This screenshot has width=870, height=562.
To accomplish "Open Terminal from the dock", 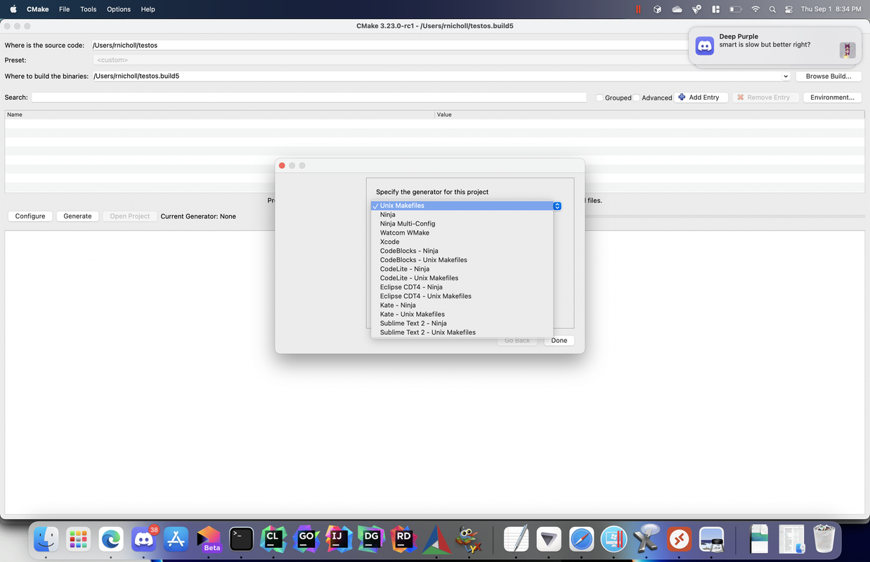I will pos(241,540).
